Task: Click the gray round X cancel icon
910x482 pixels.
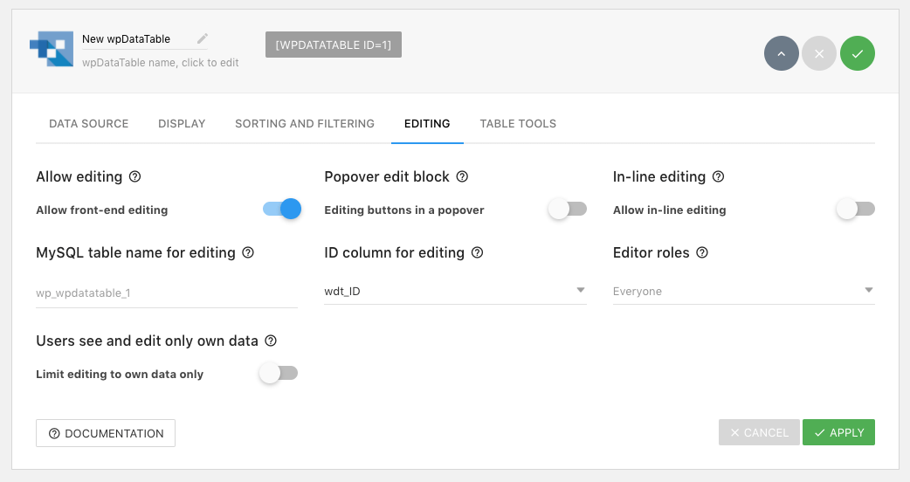Action: point(819,53)
